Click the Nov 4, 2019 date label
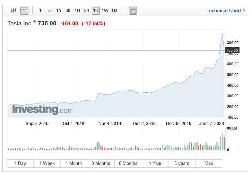Image resolution: width=252 pixels, height=175 pixels. pos(110,124)
